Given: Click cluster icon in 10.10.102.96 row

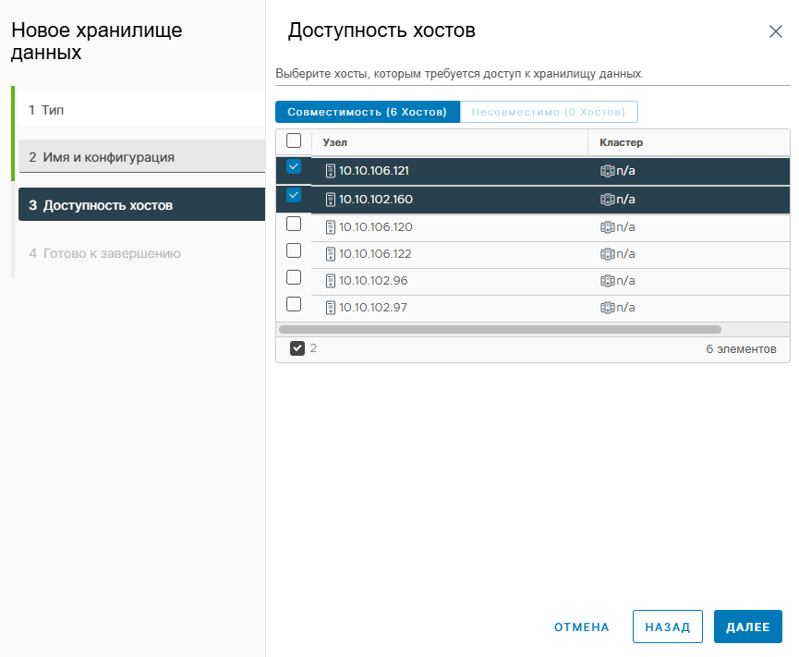Looking at the screenshot, I should click(608, 281).
